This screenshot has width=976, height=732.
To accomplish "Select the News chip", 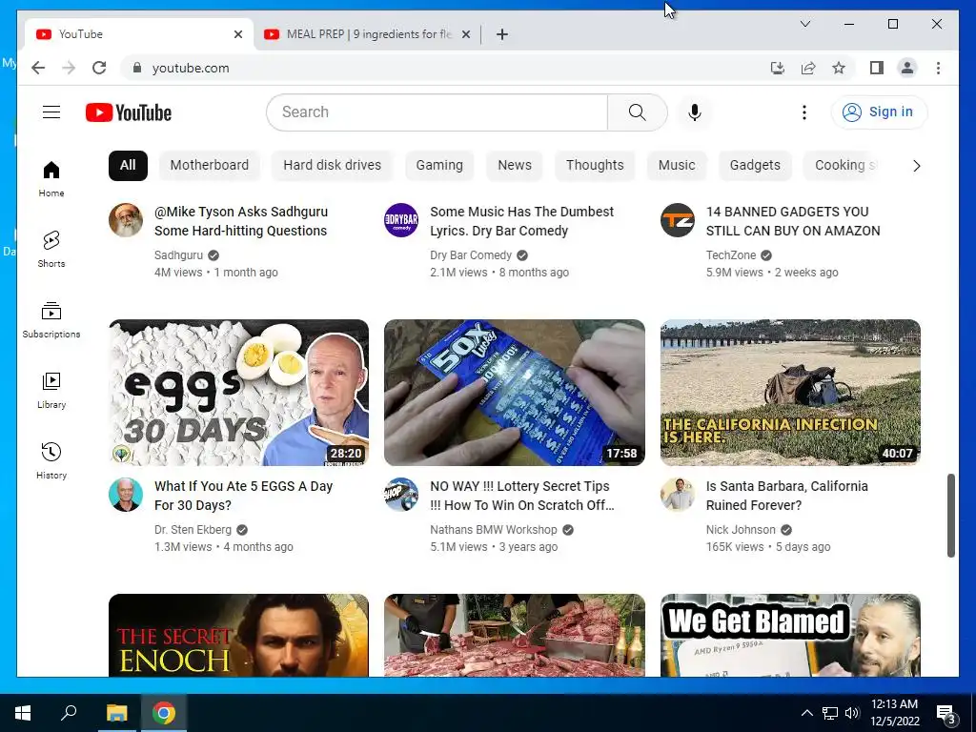I will point(514,166).
